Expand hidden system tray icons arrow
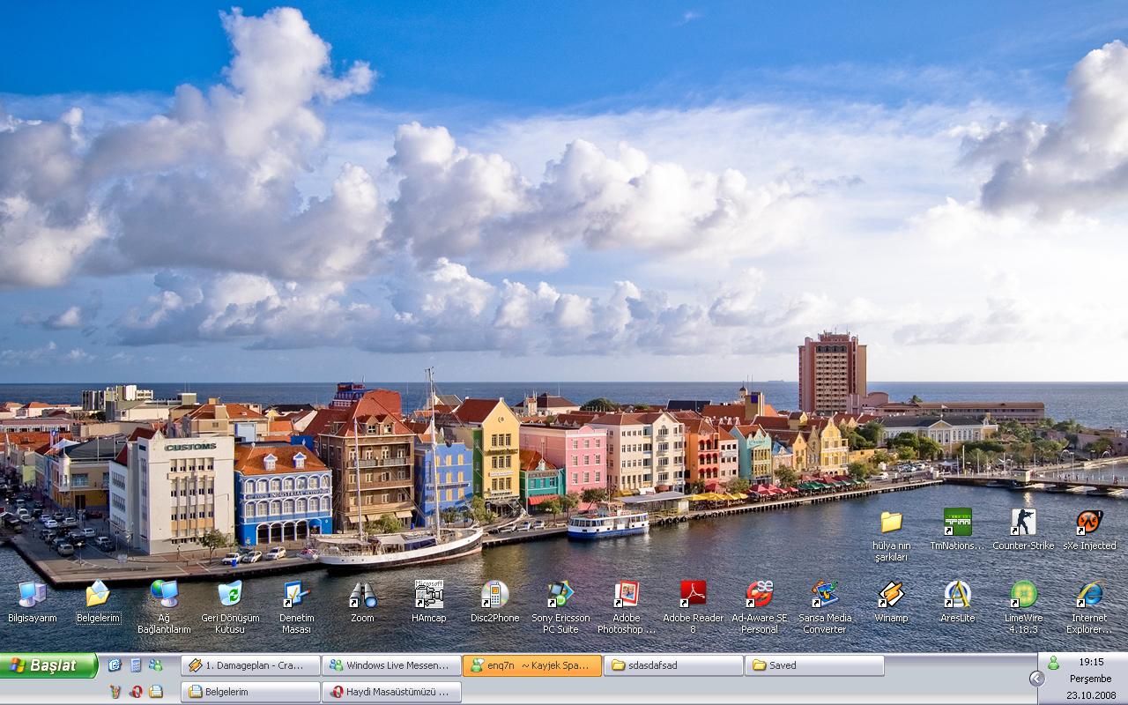1128x705 pixels. coord(1036,678)
